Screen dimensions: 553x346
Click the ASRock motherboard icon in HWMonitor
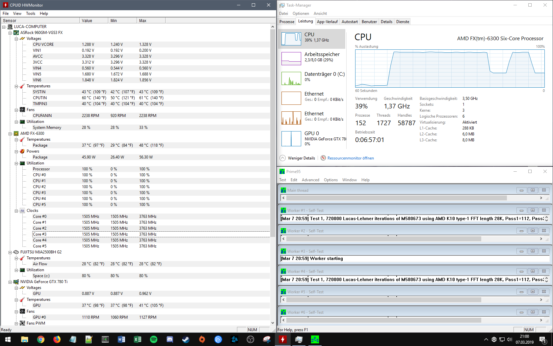click(16, 33)
